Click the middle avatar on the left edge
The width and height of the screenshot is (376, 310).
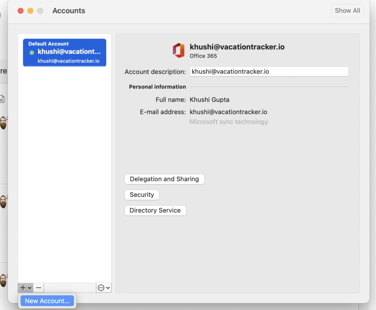pyautogui.click(x=2, y=201)
